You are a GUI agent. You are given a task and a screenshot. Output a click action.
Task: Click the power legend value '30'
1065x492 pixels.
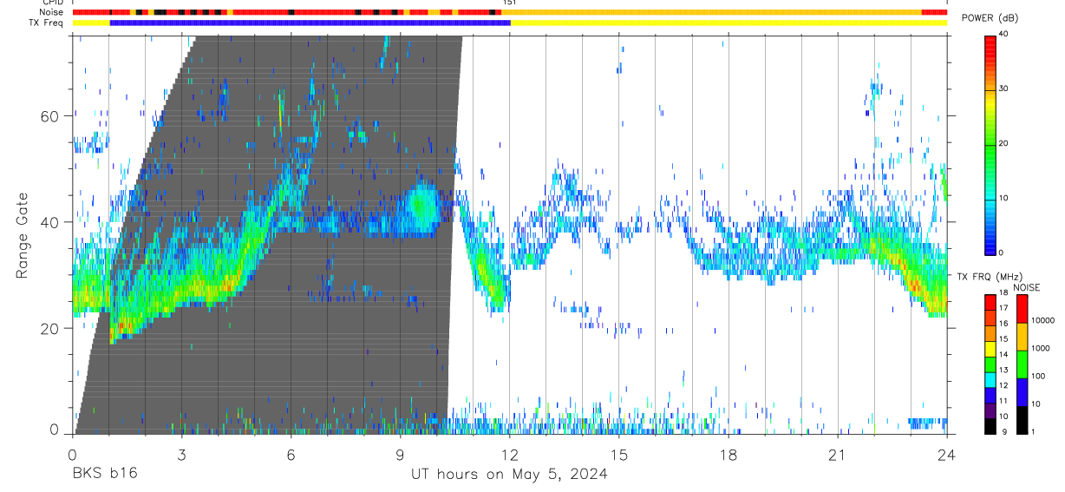(x=1004, y=89)
